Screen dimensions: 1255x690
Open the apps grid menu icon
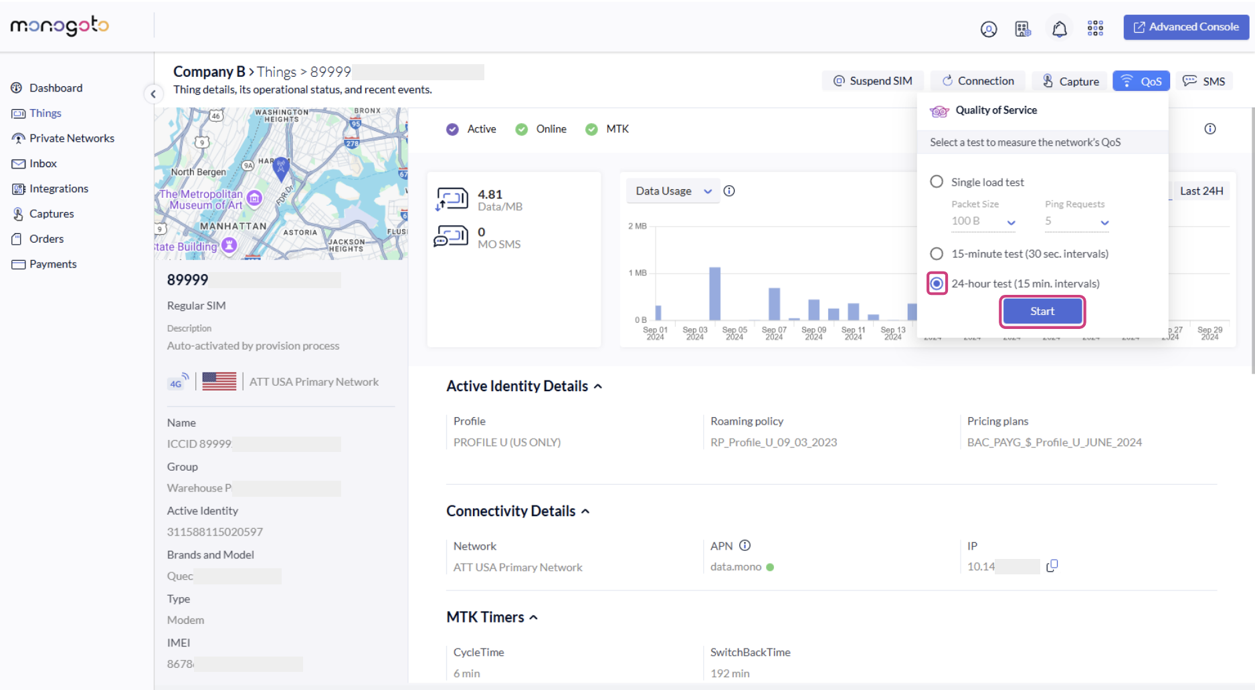[x=1095, y=28]
